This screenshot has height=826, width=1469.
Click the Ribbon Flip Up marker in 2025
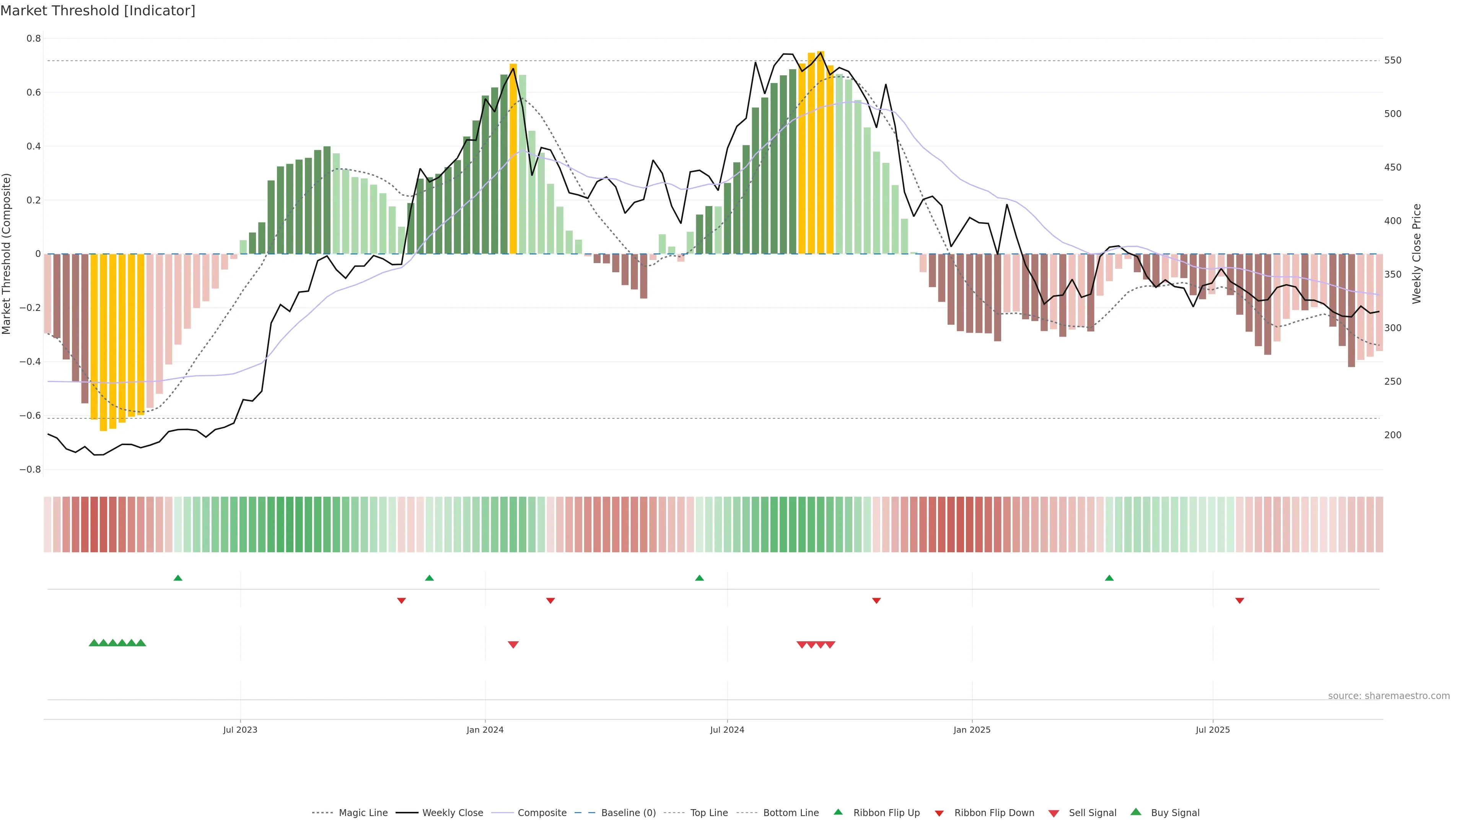[1109, 578]
